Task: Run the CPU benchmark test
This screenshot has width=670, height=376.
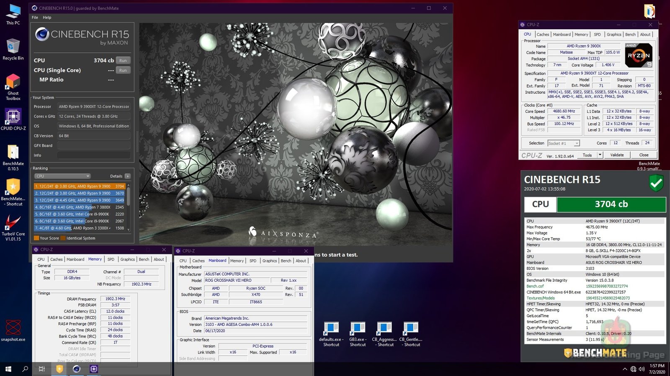Action: tap(123, 61)
